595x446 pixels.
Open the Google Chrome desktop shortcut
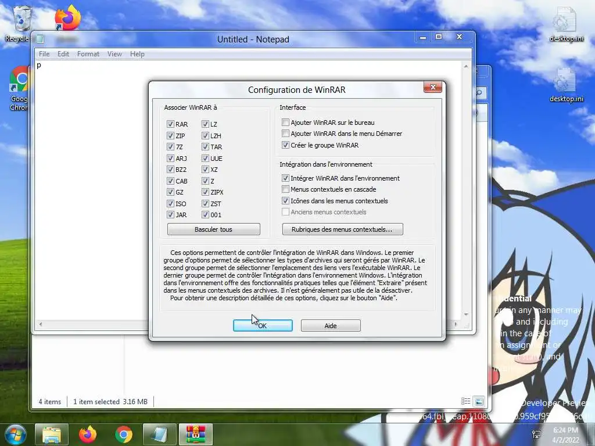(x=19, y=88)
